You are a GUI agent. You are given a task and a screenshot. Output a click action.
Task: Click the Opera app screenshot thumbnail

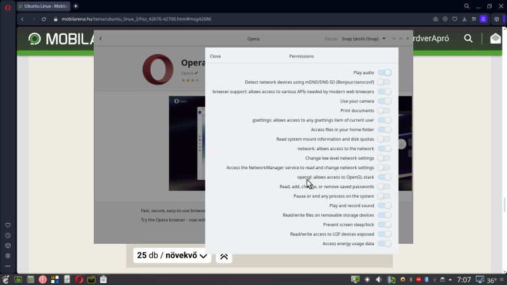tap(187, 143)
